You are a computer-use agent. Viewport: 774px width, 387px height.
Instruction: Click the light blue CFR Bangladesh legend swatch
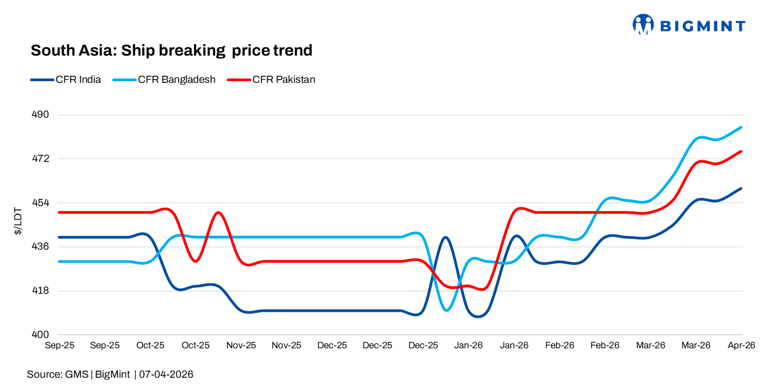tap(124, 80)
